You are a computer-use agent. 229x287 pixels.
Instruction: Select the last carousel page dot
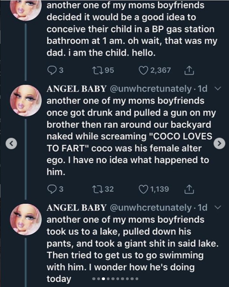pos(137,279)
